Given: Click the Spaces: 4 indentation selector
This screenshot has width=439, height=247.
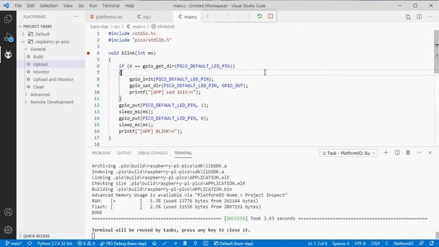Looking at the screenshot, I should (341, 244).
